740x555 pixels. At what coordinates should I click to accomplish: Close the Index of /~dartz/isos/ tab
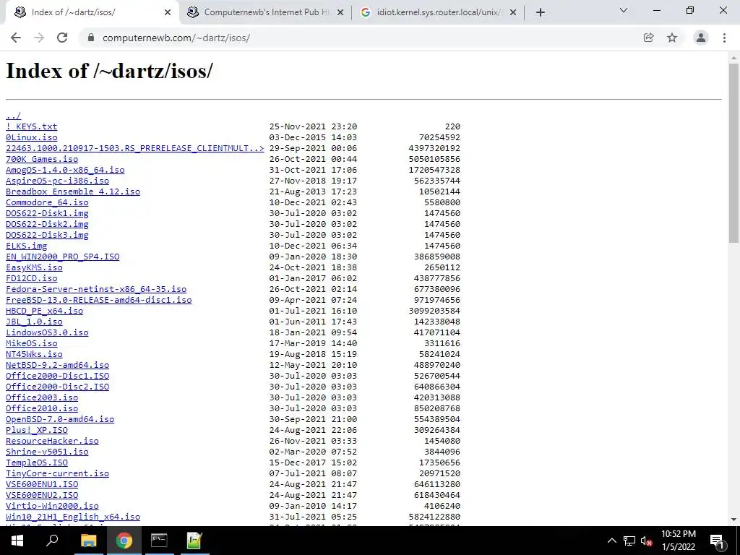click(x=168, y=12)
